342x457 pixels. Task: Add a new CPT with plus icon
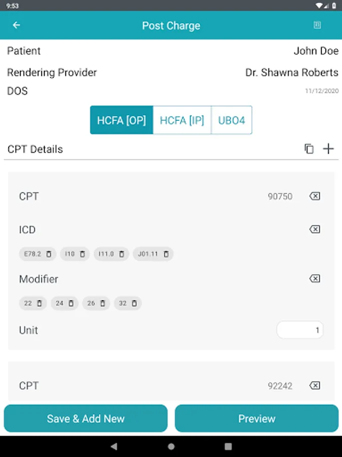(329, 149)
